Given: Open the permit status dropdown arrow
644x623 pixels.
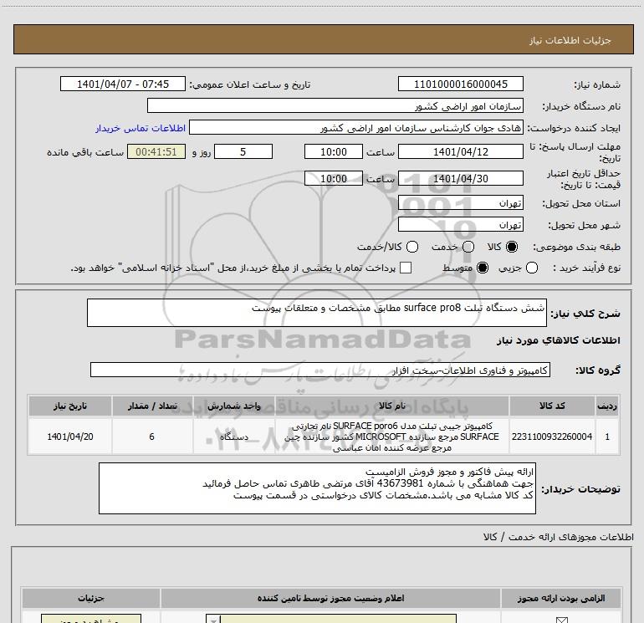Looking at the screenshot, I should pos(213,620).
